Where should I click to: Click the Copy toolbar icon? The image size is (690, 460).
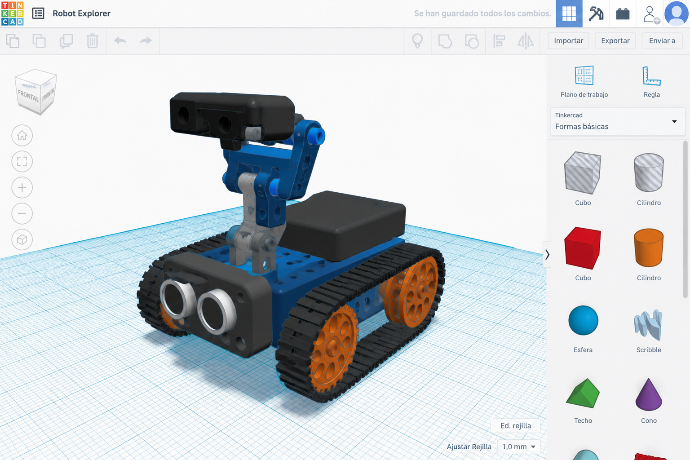pyautogui.click(x=13, y=41)
